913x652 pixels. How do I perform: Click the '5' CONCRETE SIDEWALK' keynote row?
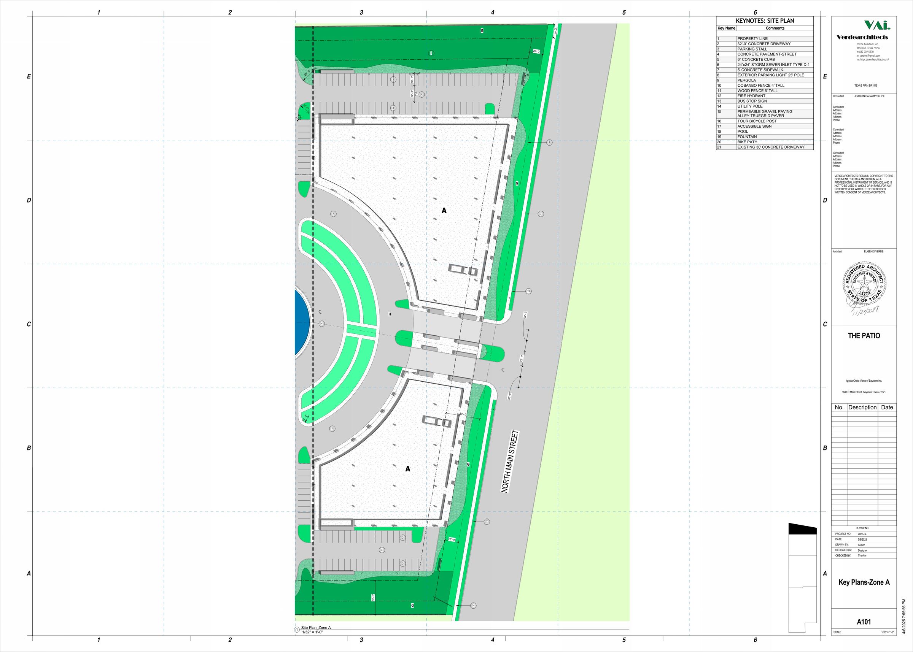pos(765,70)
